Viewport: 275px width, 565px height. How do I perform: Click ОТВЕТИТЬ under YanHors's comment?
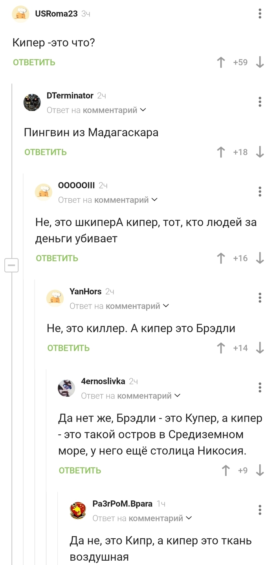68,348
